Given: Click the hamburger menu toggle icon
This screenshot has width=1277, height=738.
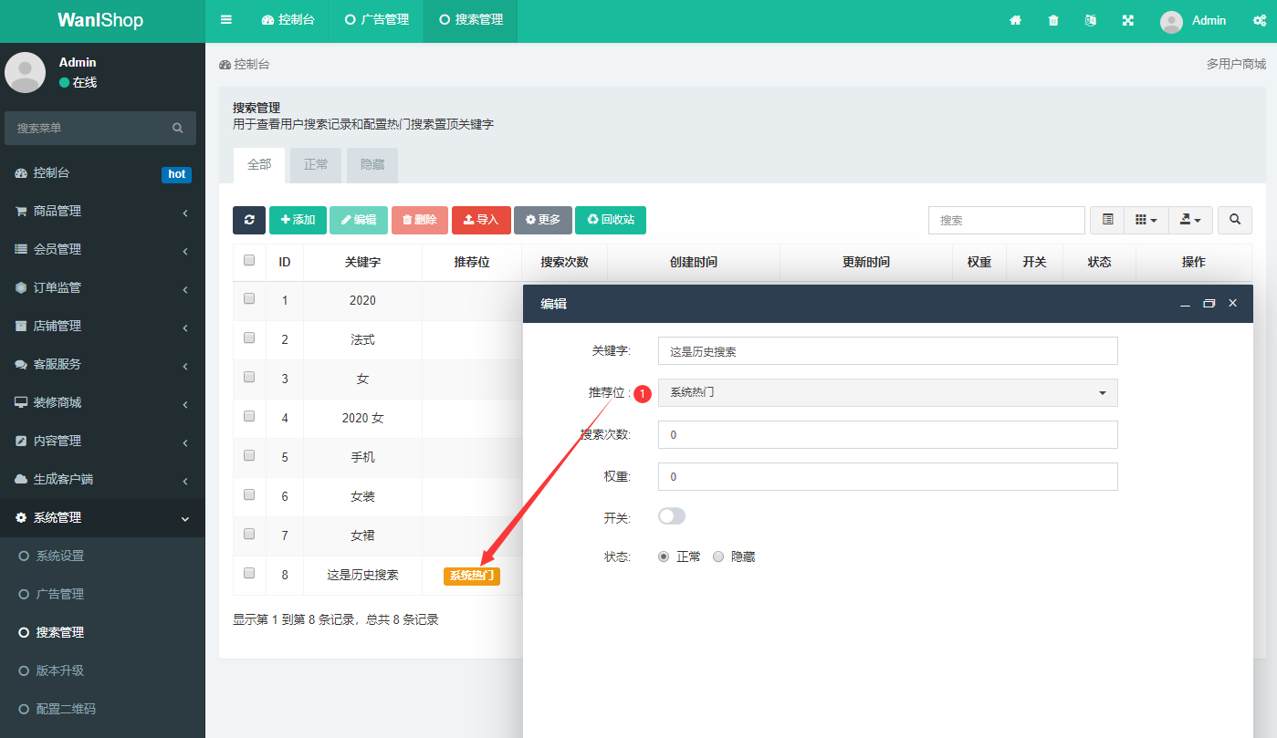Looking at the screenshot, I should click(x=226, y=20).
